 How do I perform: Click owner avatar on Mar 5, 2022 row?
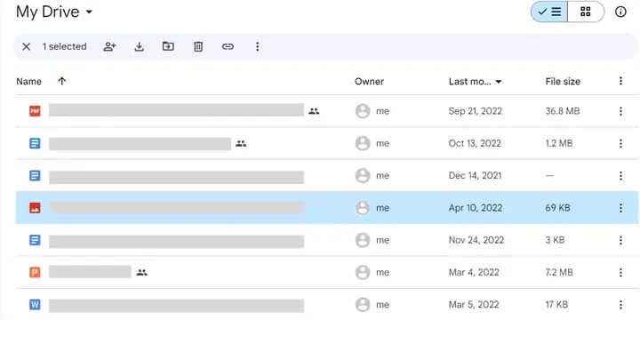pos(363,305)
